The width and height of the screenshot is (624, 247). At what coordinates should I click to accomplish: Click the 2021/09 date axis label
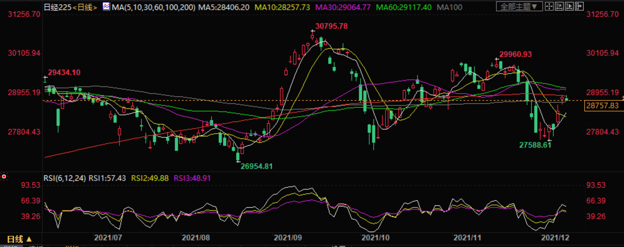click(287, 238)
